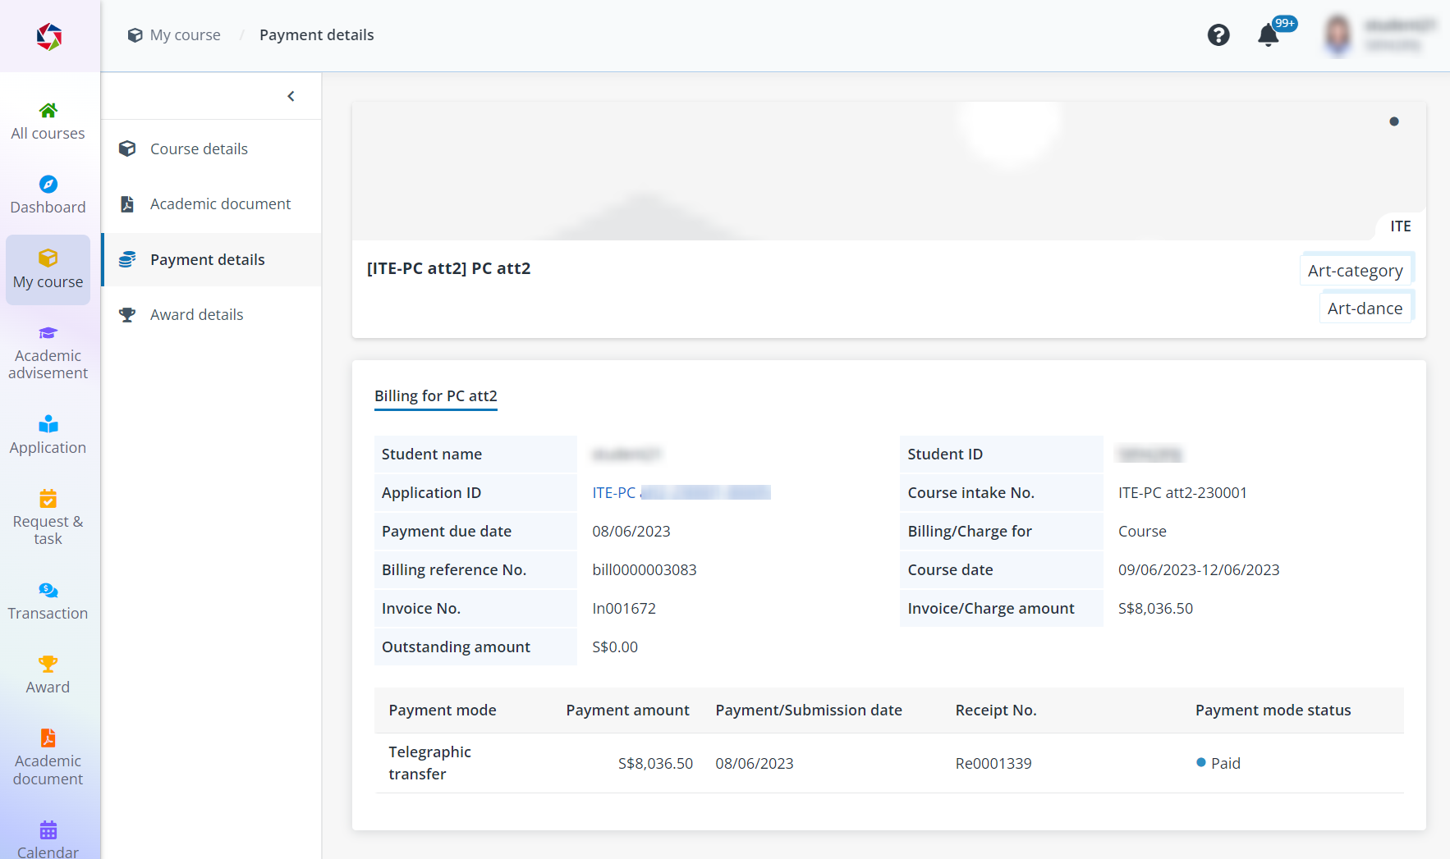Go to Academic advisement section

[x=48, y=351]
